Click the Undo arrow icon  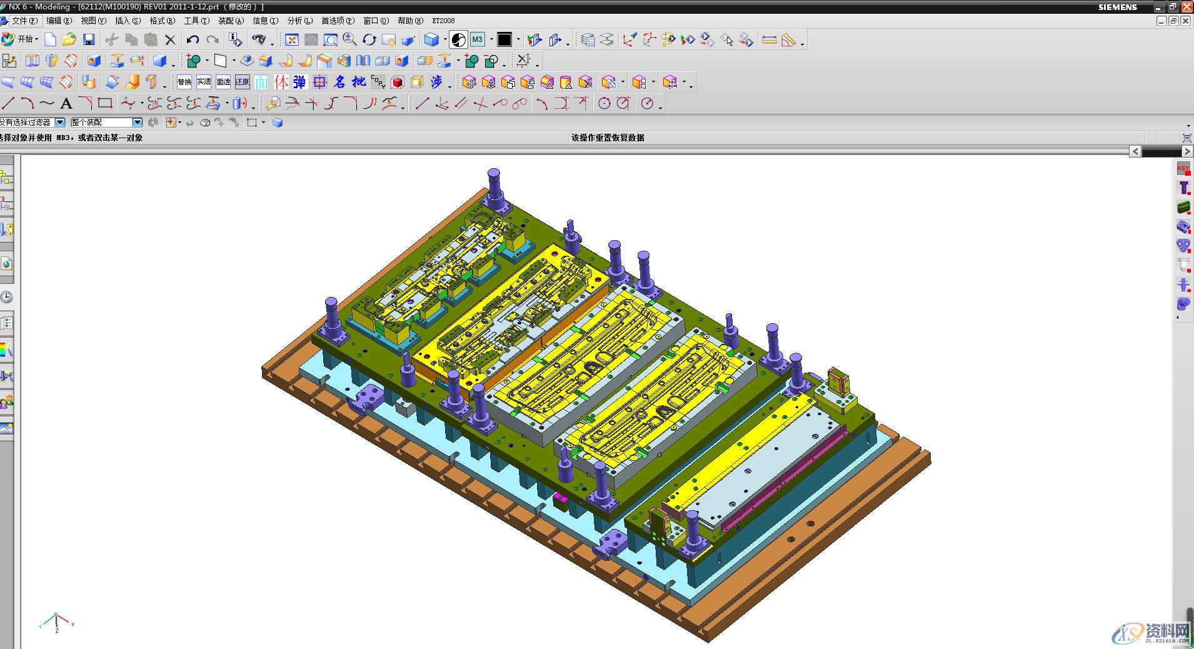click(193, 40)
